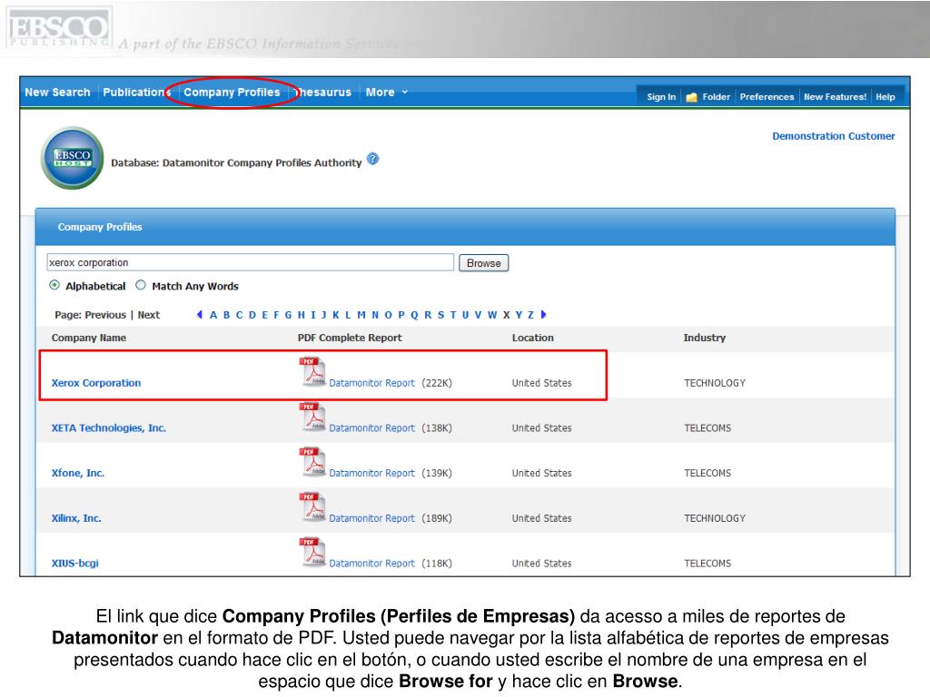This screenshot has width=930, height=697.
Task: Open XIUS-bcgi company link
Action: (74, 563)
